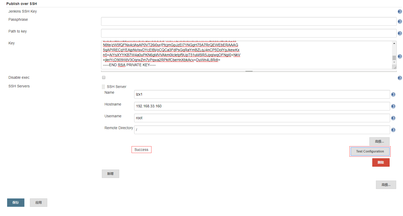Click the END RSA PRIVATE KEY line

click(129, 65)
